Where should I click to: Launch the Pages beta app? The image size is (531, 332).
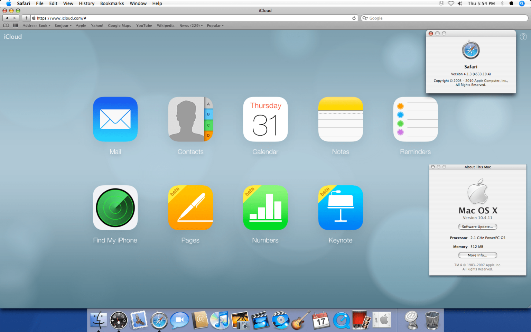pyautogui.click(x=190, y=207)
